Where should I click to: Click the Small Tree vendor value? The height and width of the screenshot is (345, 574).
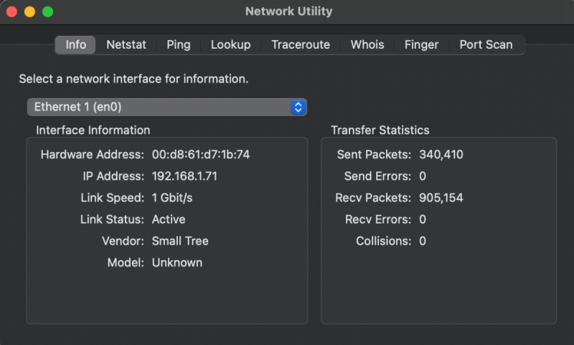pos(180,241)
